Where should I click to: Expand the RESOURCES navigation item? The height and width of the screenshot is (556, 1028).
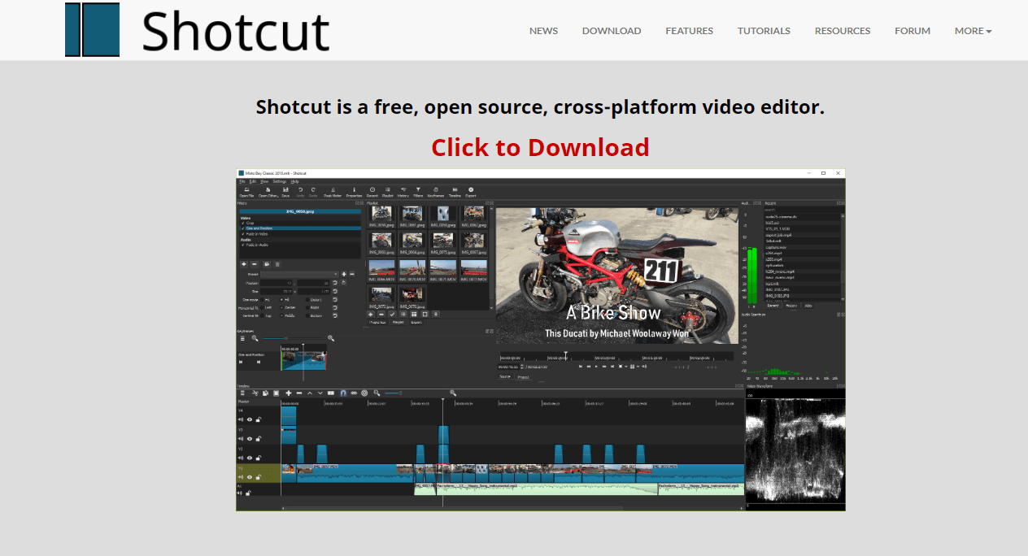[x=843, y=31]
